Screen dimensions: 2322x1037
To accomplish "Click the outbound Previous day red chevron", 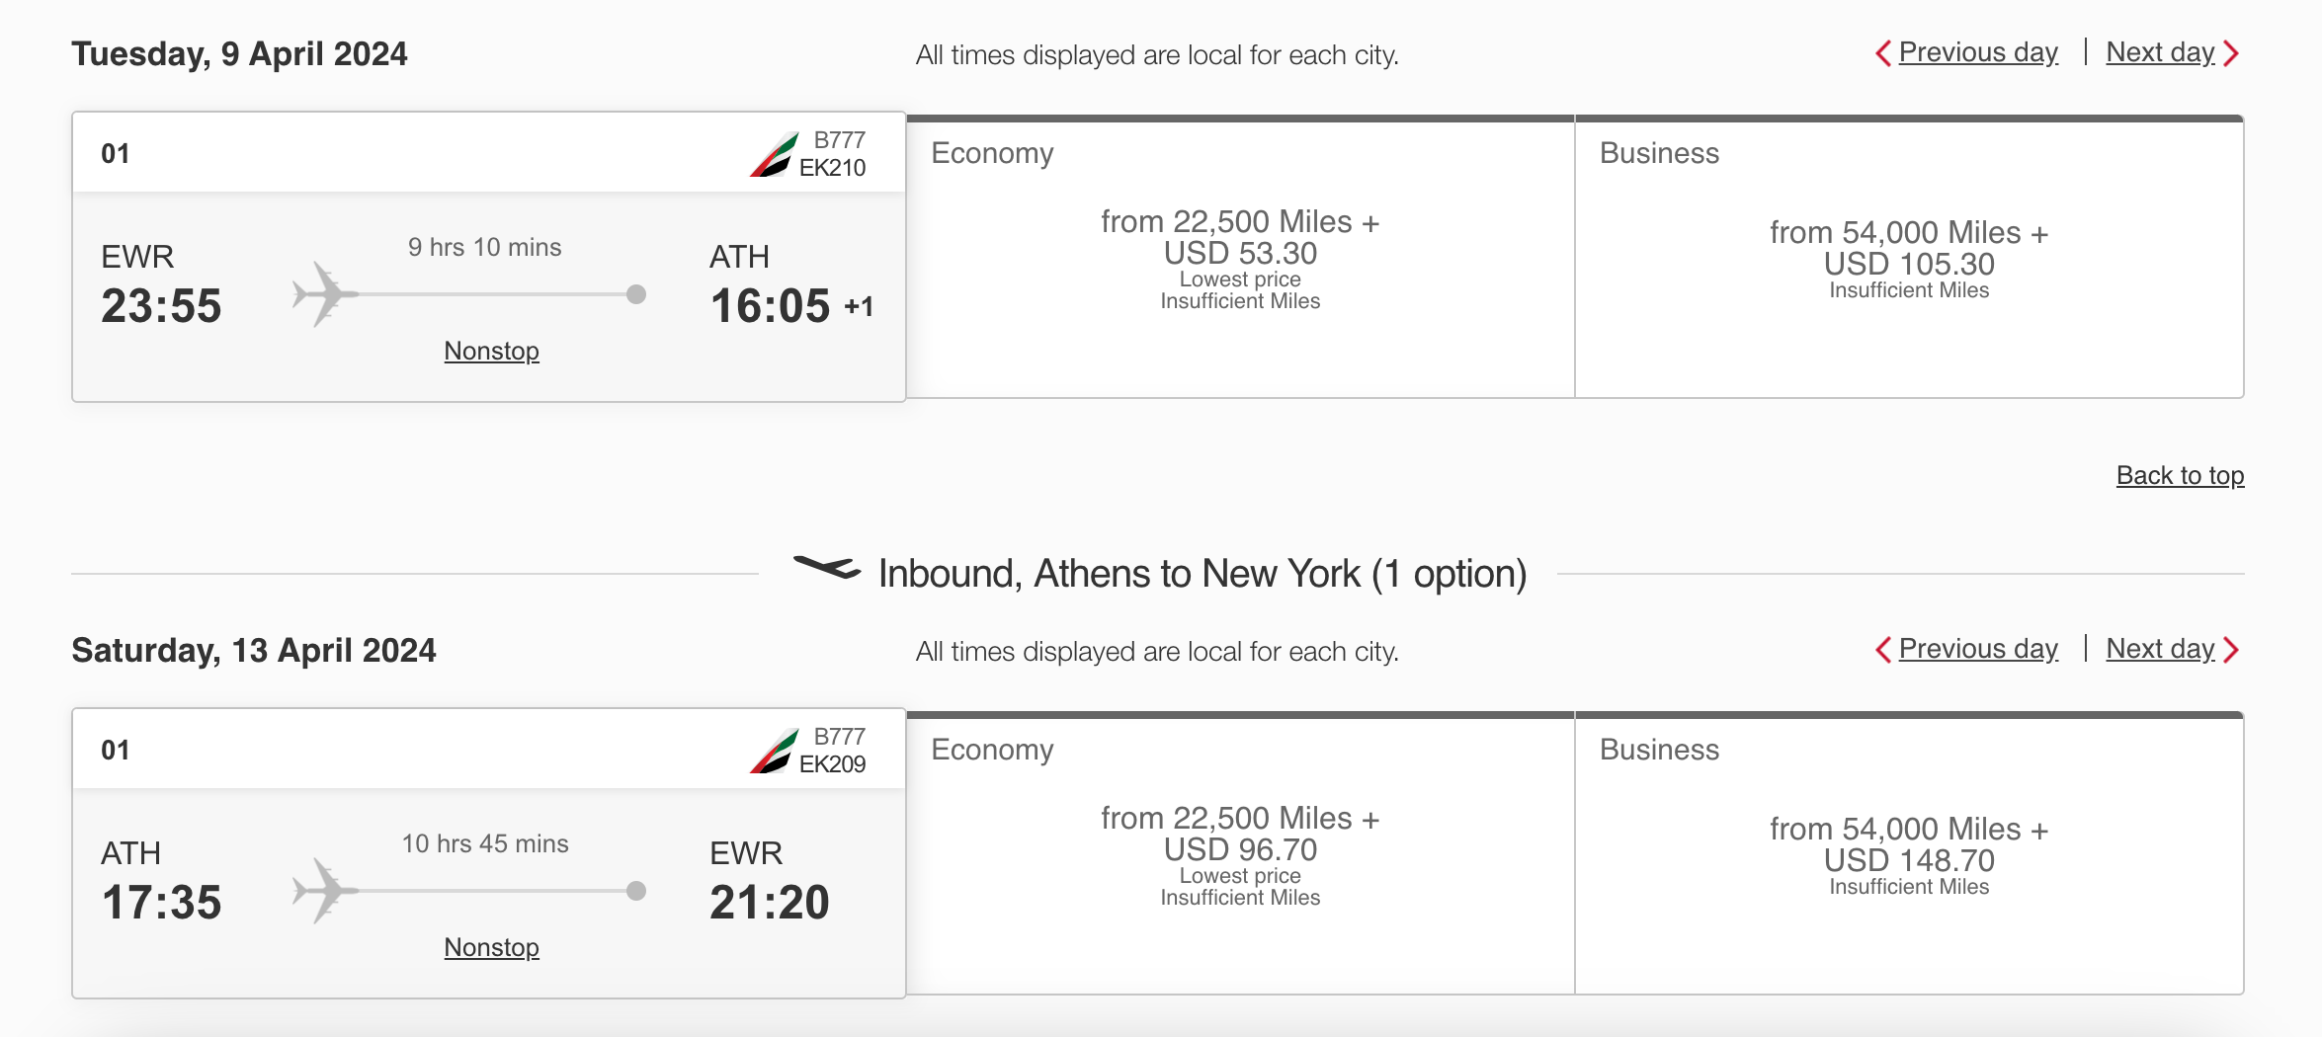I will [x=1883, y=53].
